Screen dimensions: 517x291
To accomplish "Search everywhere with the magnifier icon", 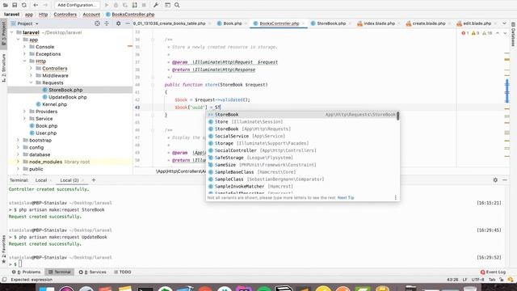I will pos(177,5).
